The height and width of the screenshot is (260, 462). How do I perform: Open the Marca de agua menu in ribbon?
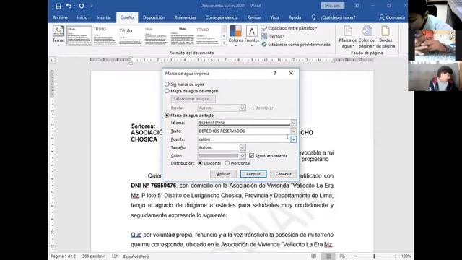348,37
